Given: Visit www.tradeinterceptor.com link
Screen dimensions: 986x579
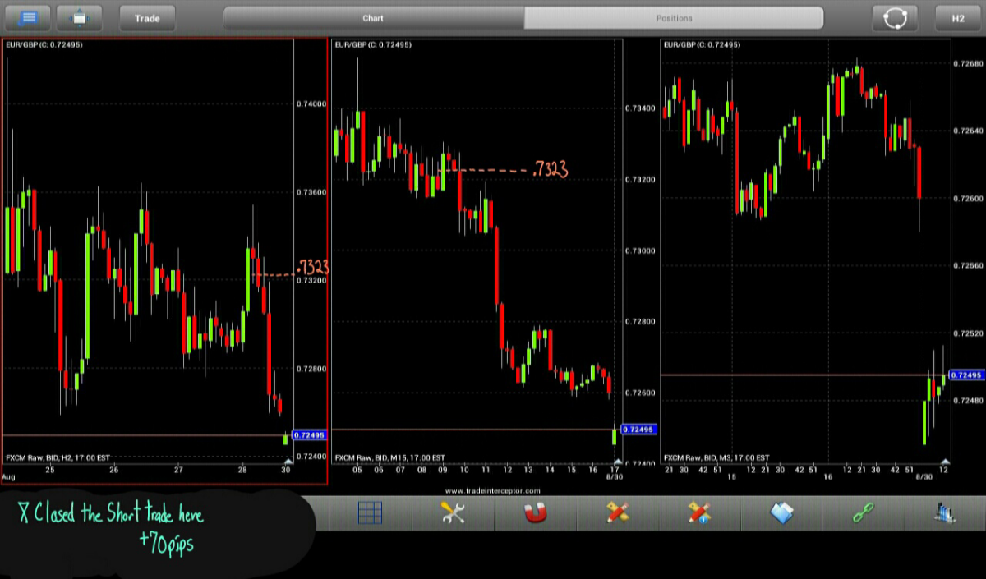Looking at the screenshot, I should pos(493,490).
